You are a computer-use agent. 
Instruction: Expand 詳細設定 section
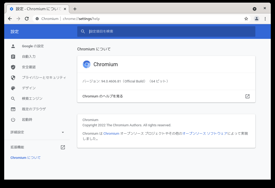coord(37,132)
